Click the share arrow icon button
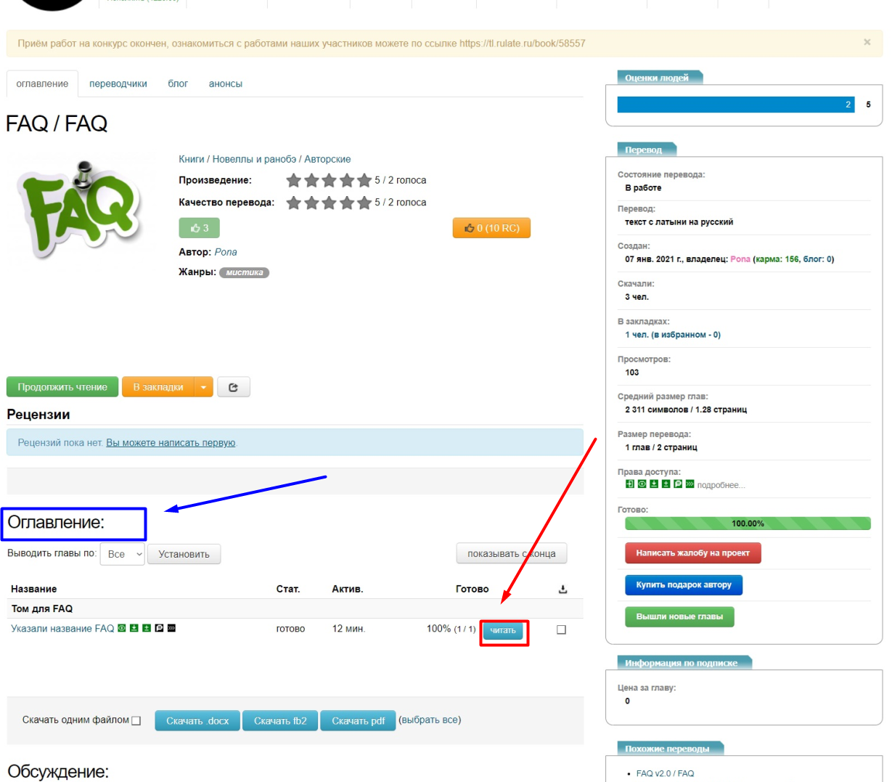Image resolution: width=892 pixels, height=782 pixels. point(233,387)
